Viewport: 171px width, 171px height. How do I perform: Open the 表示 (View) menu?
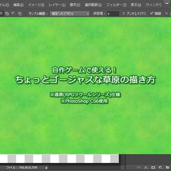click(136, 5)
